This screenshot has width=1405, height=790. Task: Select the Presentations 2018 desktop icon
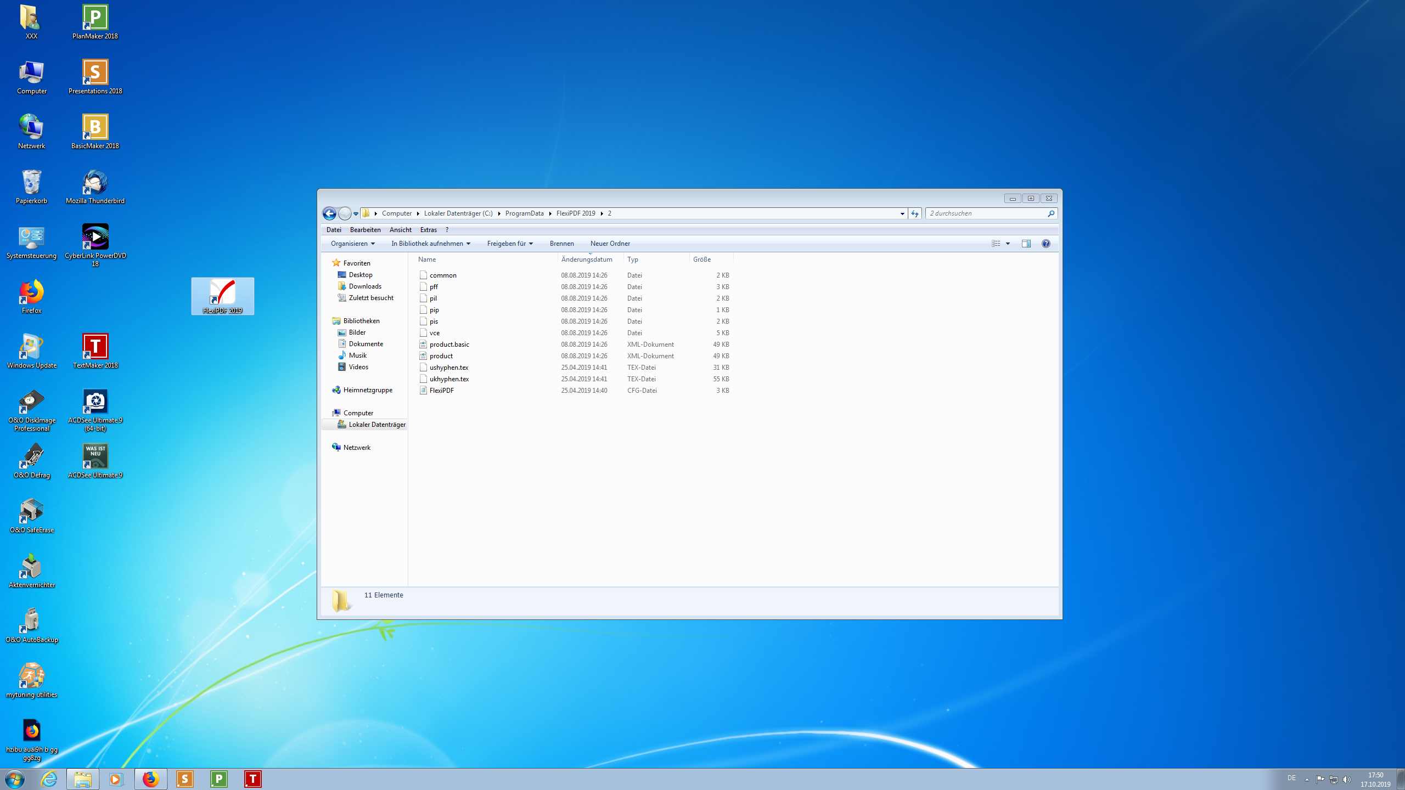click(x=95, y=77)
